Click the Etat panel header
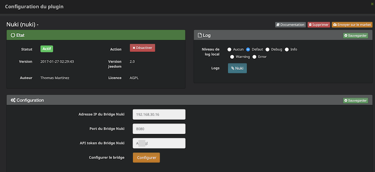 pyautogui.click(x=96, y=35)
